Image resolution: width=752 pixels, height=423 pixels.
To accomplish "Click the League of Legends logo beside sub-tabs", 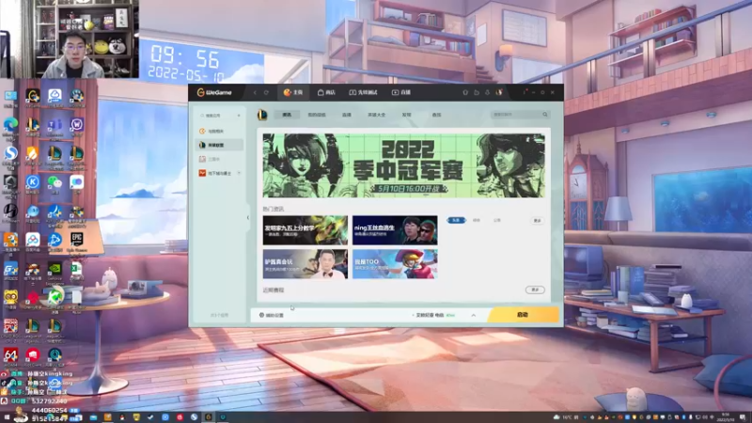I will (x=262, y=115).
